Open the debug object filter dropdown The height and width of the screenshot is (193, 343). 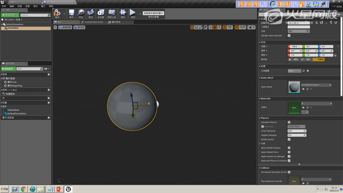point(153,13)
